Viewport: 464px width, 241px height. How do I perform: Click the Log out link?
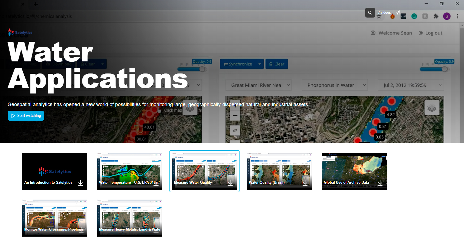431,33
